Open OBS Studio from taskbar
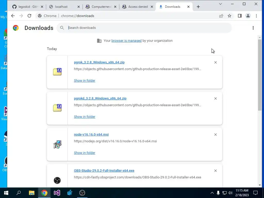The image size is (264, 198). click(82, 193)
